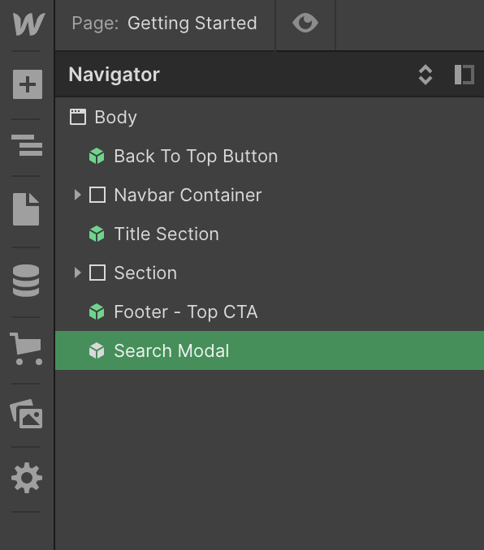Screen dimensions: 484x550
Task: Open the Webflow logo menu
Action: click(x=28, y=24)
